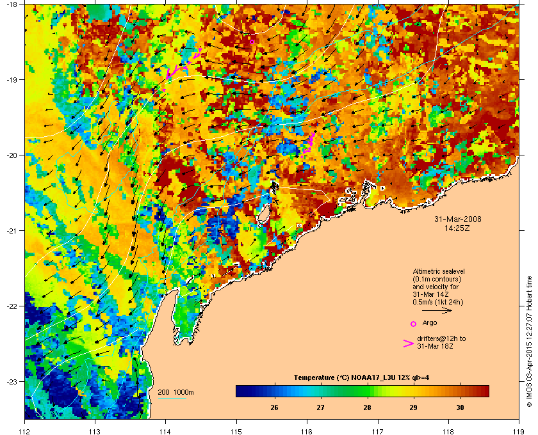538x435 pixels.
Task: Click the colorbar tick label '27'
Action: (x=320, y=407)
